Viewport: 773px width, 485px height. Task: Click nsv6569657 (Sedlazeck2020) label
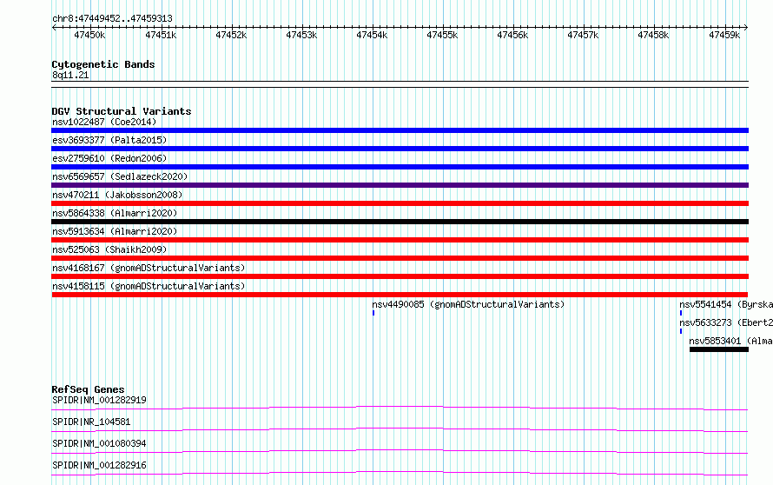pos(120,176)
